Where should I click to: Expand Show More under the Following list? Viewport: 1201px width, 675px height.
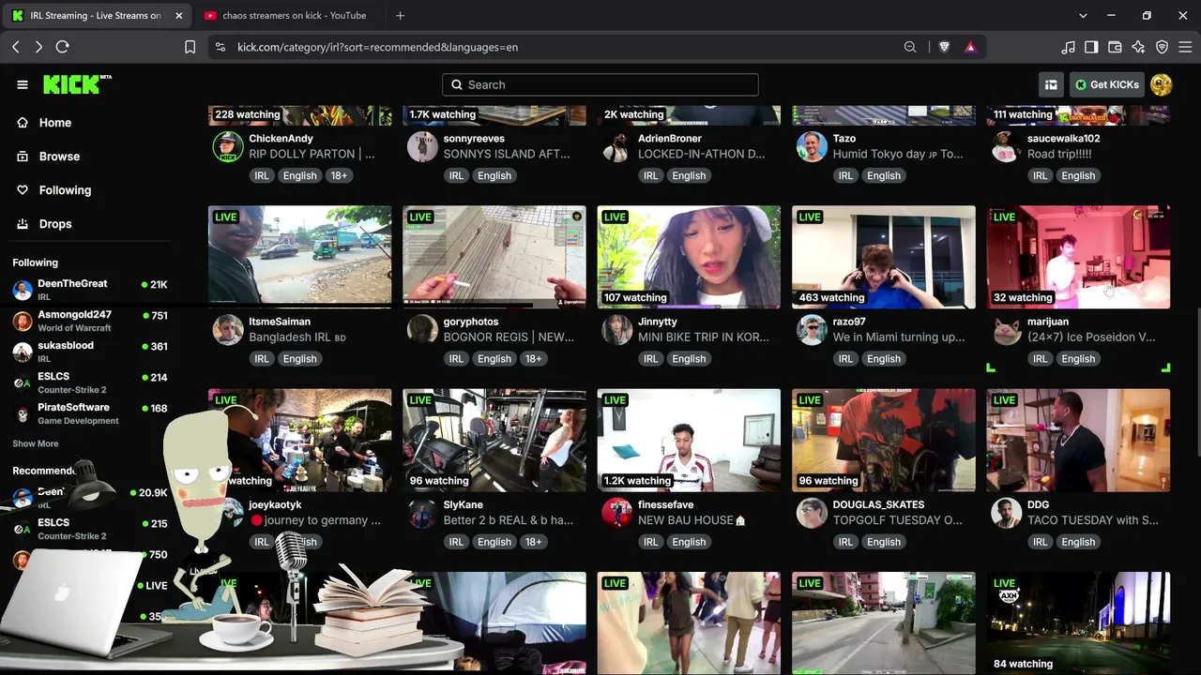click(x=36, y=443)
